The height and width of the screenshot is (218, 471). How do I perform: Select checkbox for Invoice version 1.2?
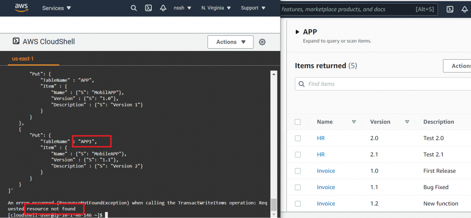[x=298, y=203]
